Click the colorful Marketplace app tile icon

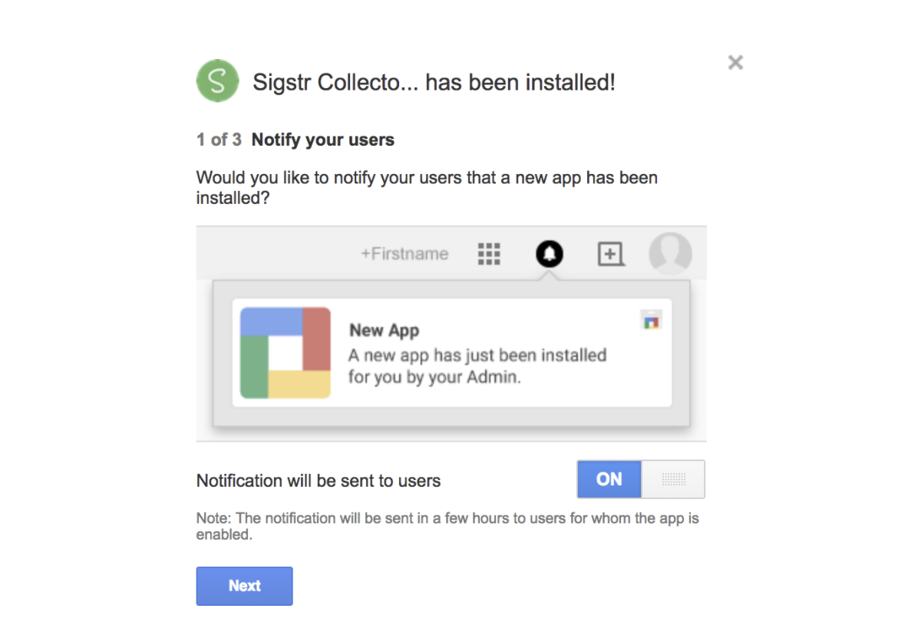tap(286, 353)
